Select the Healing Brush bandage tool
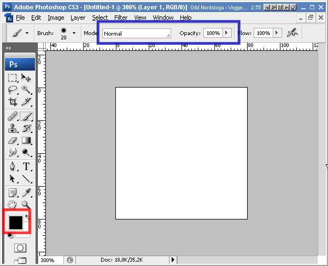Viewport: 328px width, 266px height. click(x=13, y=116)
